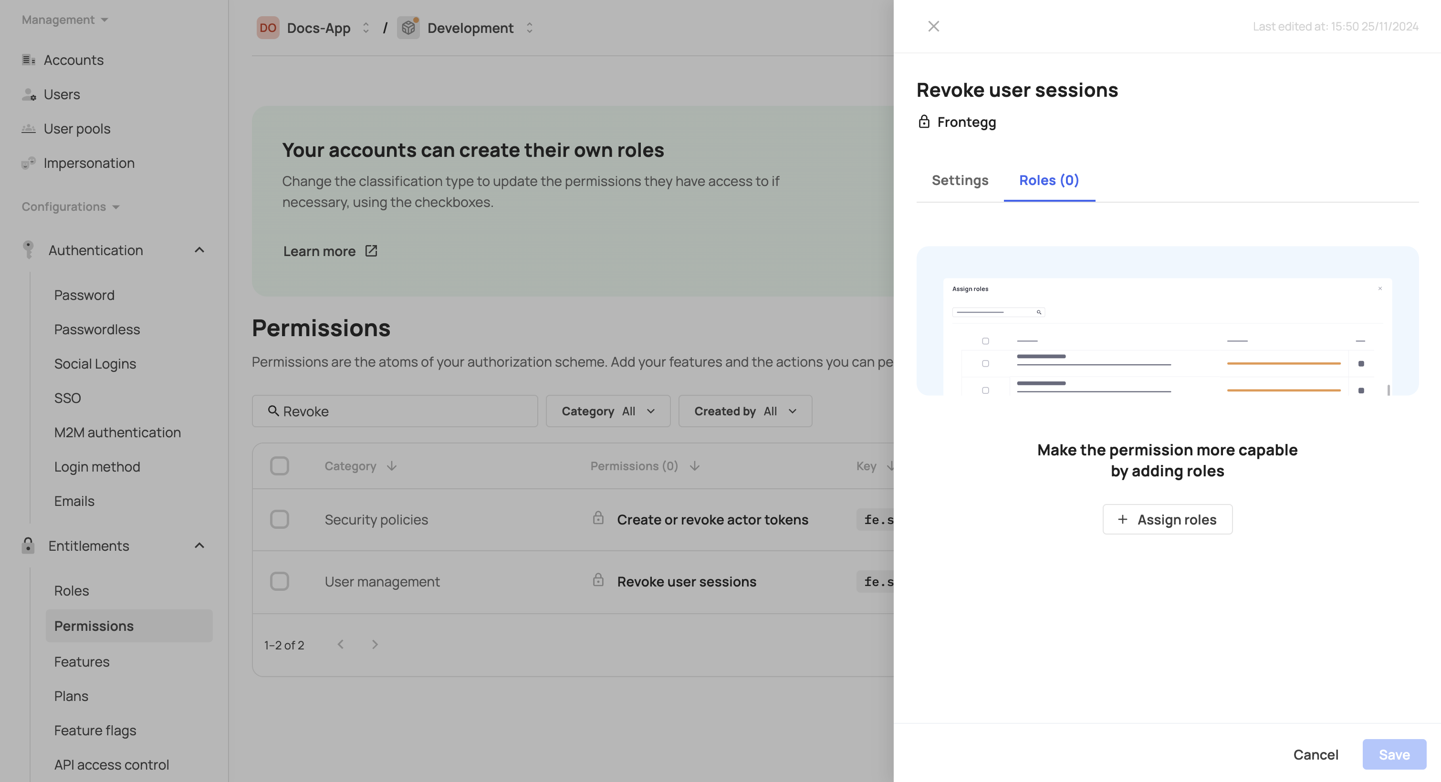Click the Learn more external link icon

[371, 251]
